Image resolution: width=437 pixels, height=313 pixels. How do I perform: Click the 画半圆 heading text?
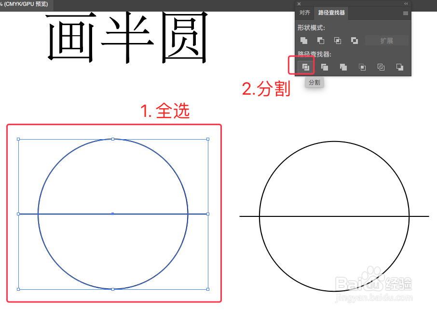(x=127, y=37)
